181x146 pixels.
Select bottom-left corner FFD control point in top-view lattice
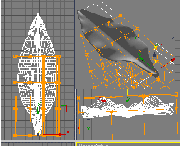[15, 135]
